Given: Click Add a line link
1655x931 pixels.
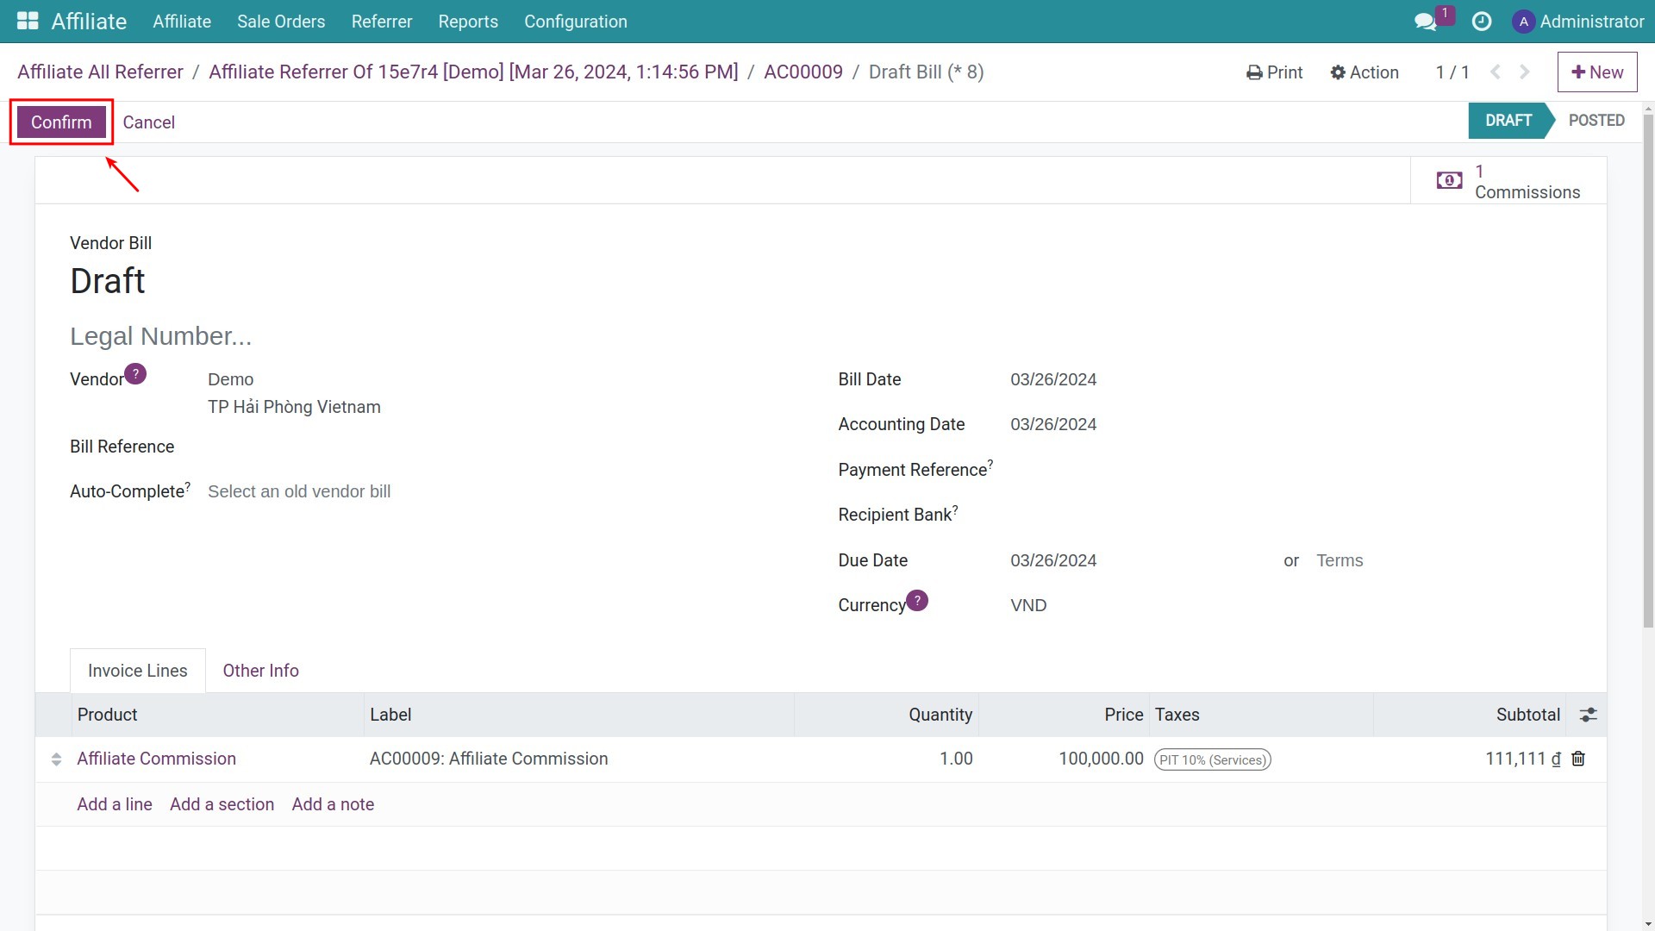Looking at the screenshot, I should [x=115, y=804].
